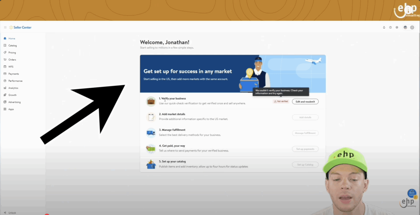Image resolution: width=420 pixels, height=215 pixels.
Task: Open Analytics from the left navigation
Action: [13, 88]
